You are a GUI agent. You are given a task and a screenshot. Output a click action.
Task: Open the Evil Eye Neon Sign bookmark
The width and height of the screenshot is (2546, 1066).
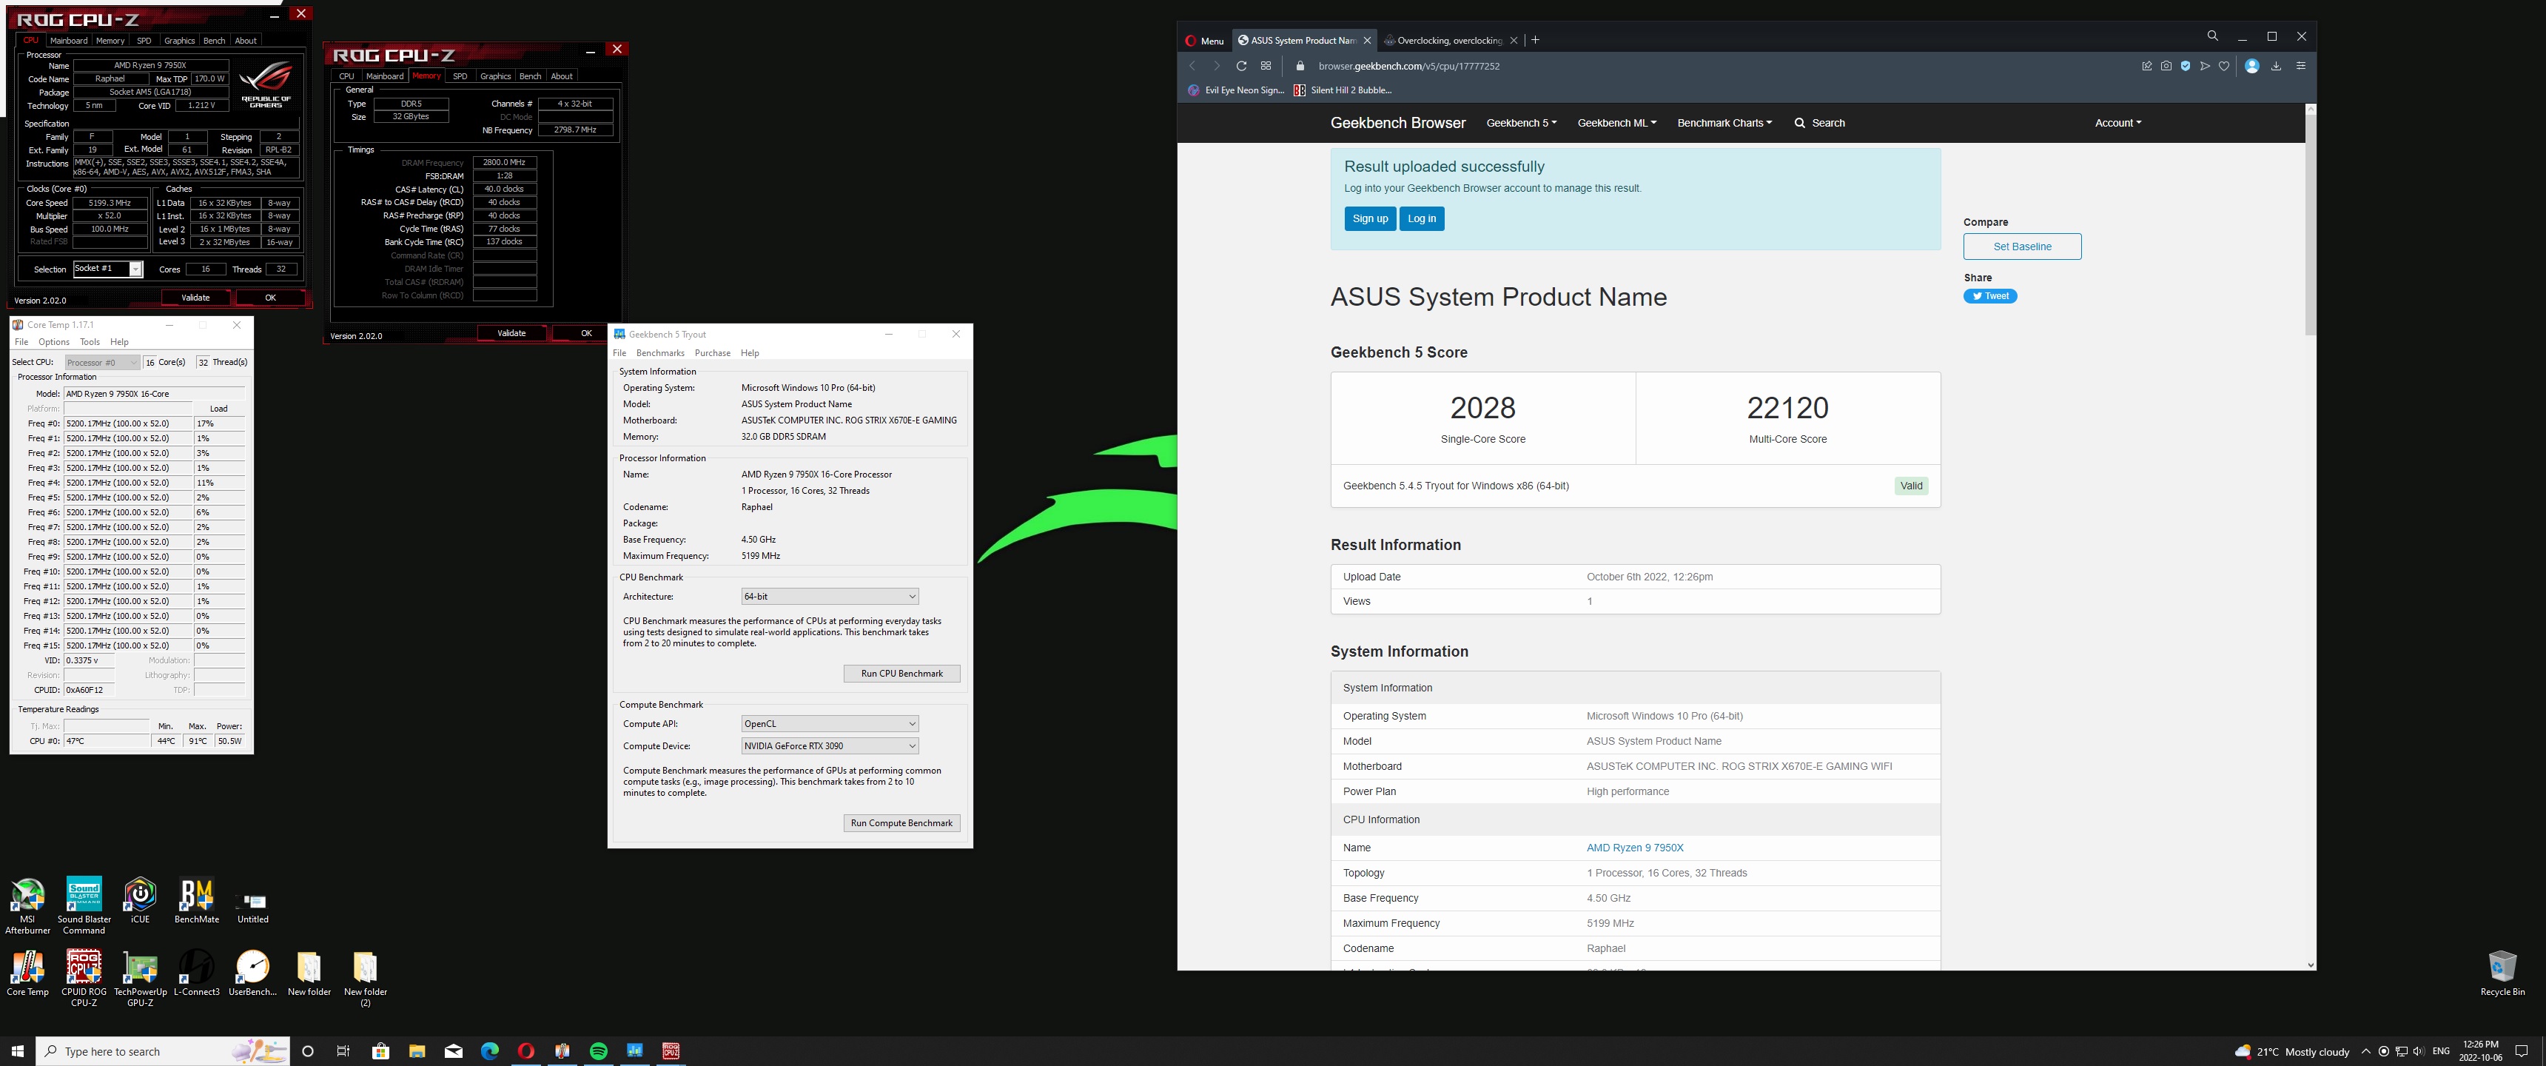[x=1235, y=90]
